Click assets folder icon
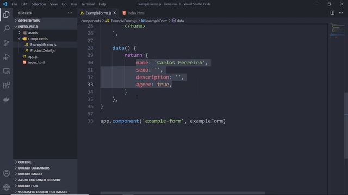This screenshot has width=348, height=195. pos(24,32)
